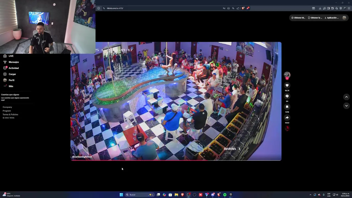Open the Leo AI sparkle icon
The image size is (352, 198).
pos(337,8)
